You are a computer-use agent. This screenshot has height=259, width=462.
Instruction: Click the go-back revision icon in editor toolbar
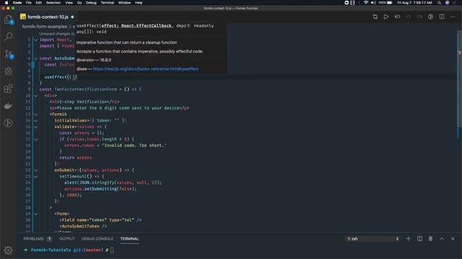pyautogui.click(x=397, y=17)
